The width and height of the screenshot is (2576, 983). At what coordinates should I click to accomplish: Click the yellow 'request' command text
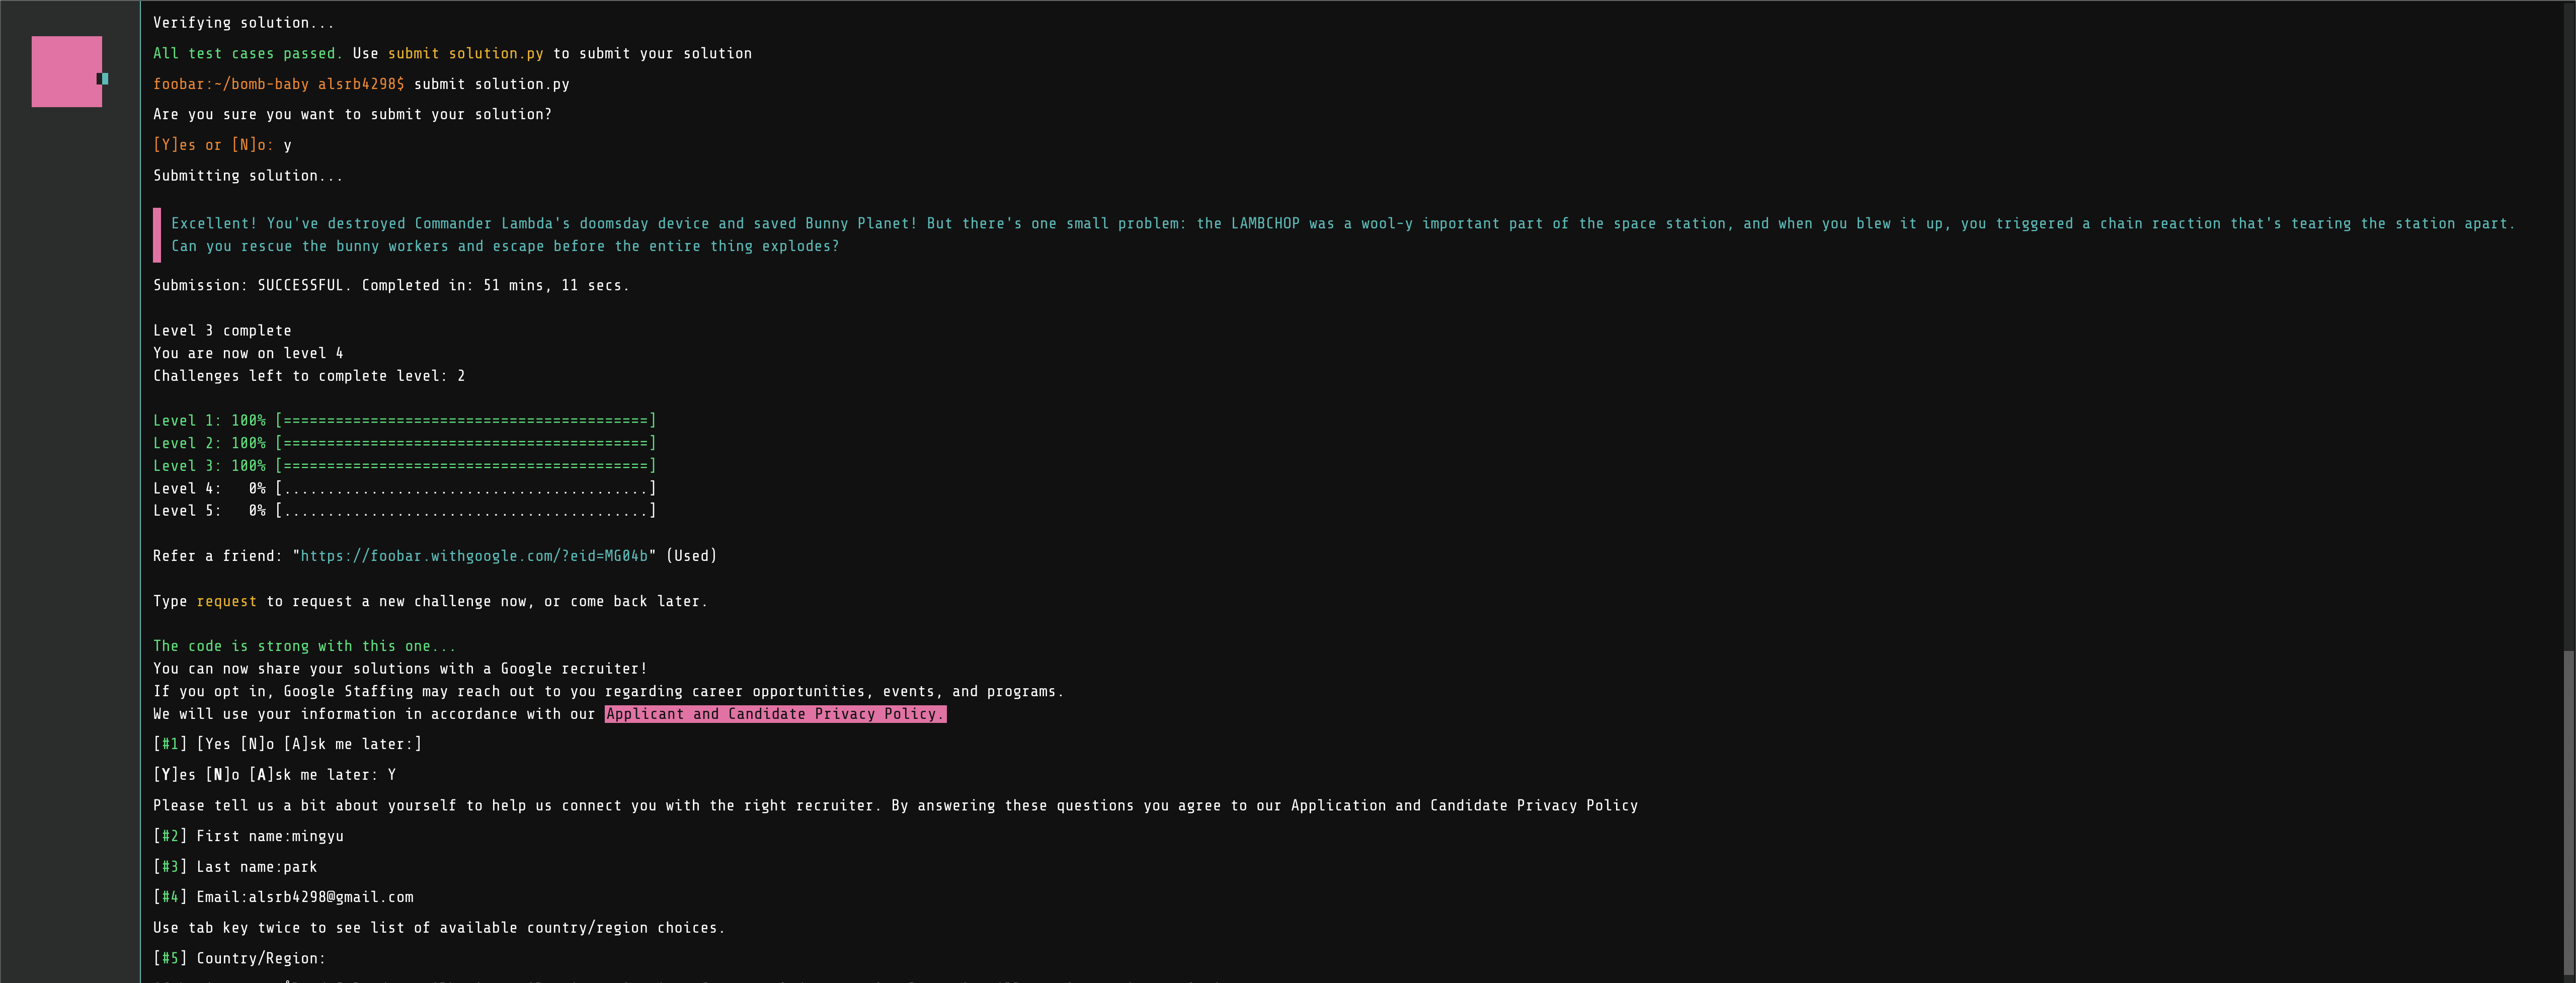coord(226,601)
